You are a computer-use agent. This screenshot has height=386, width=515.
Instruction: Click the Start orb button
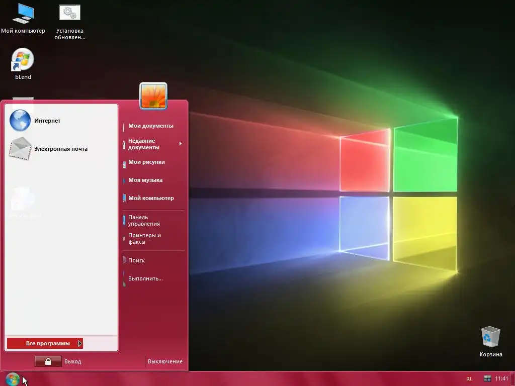(13, 379)
